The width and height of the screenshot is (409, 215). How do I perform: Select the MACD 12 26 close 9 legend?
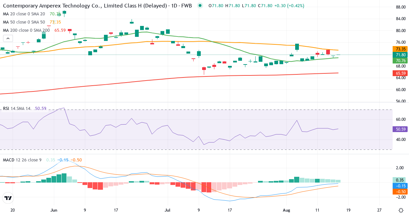point(23,160)
